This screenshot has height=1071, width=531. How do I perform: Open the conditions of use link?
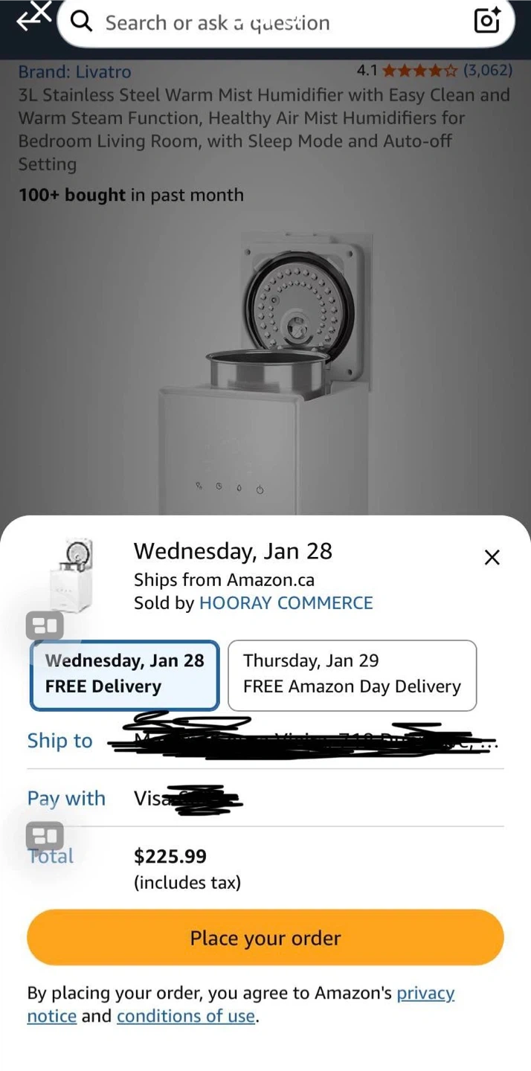[x=186, y=1016]
